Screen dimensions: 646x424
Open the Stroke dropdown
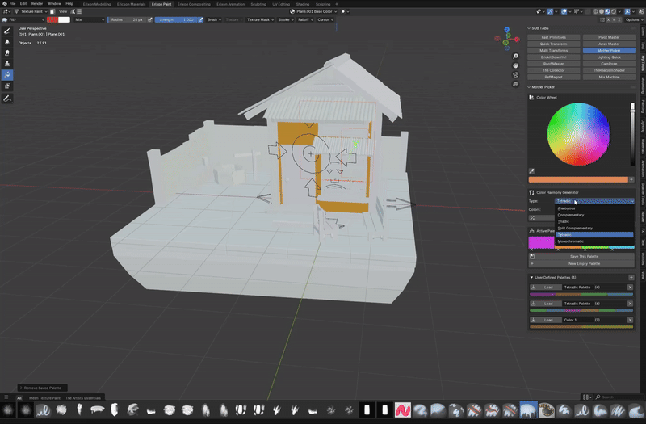[x=285, y=19]
